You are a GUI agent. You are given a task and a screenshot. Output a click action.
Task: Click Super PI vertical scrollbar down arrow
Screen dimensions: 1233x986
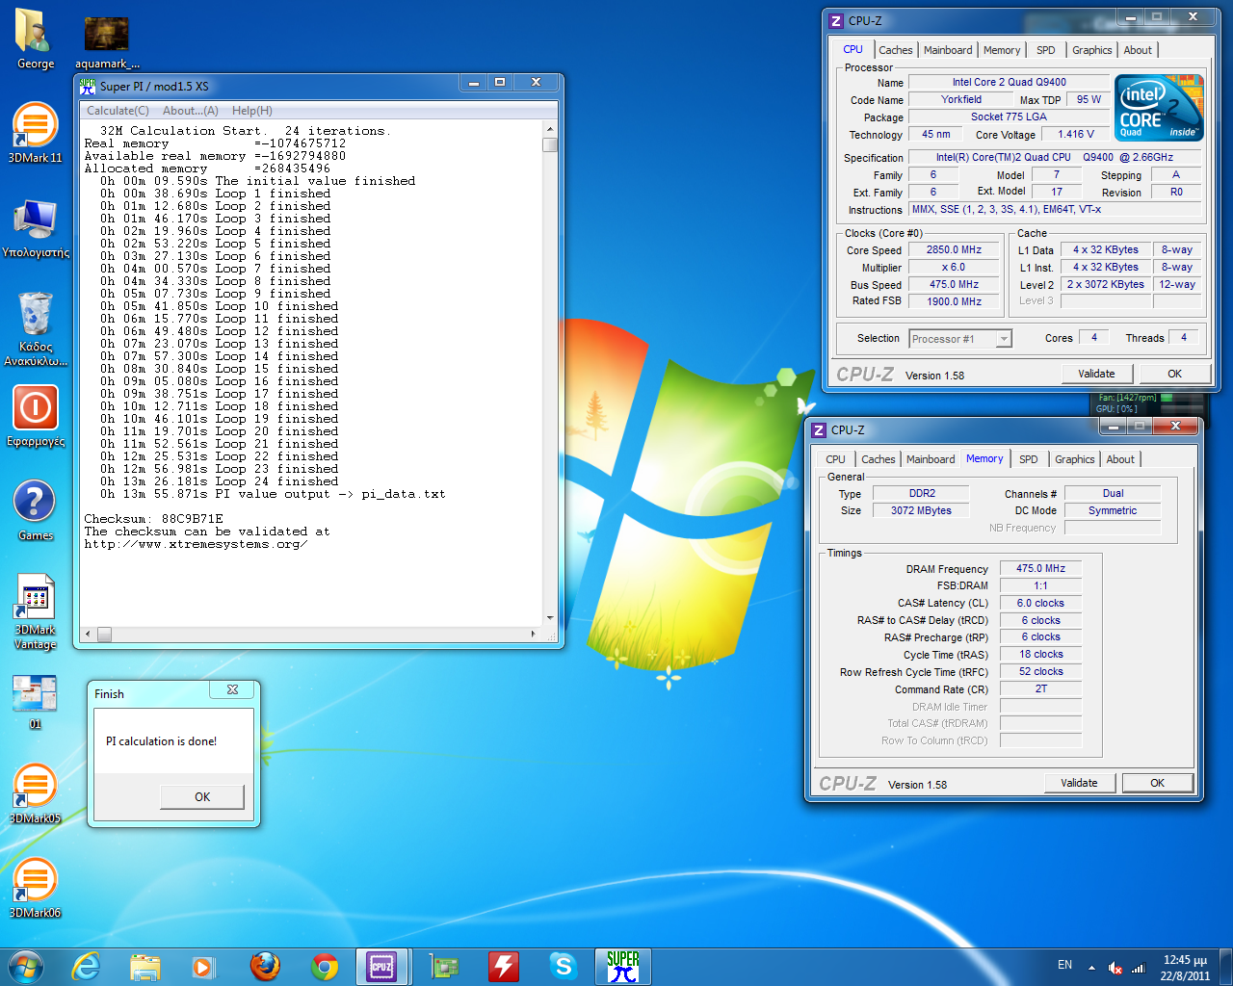click(550, 618)
